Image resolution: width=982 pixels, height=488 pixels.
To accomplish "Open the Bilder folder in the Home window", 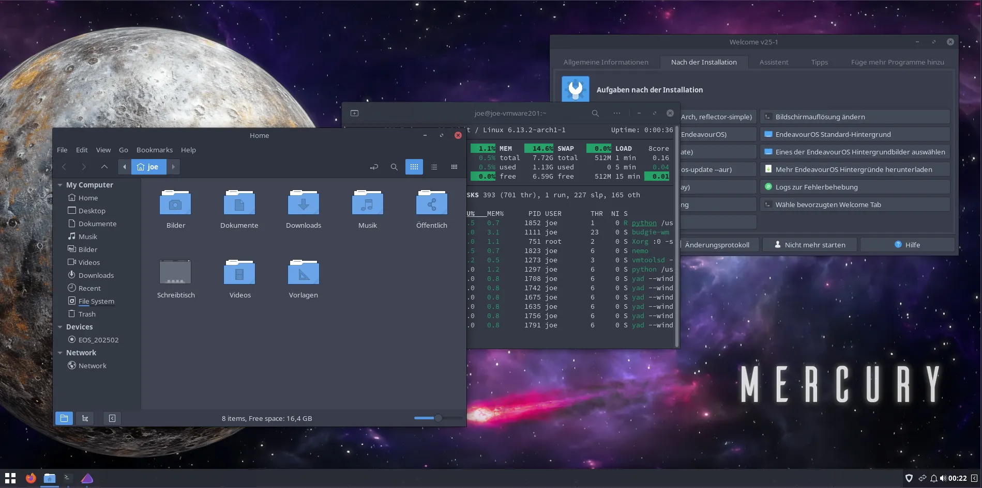I will point(175,202).
